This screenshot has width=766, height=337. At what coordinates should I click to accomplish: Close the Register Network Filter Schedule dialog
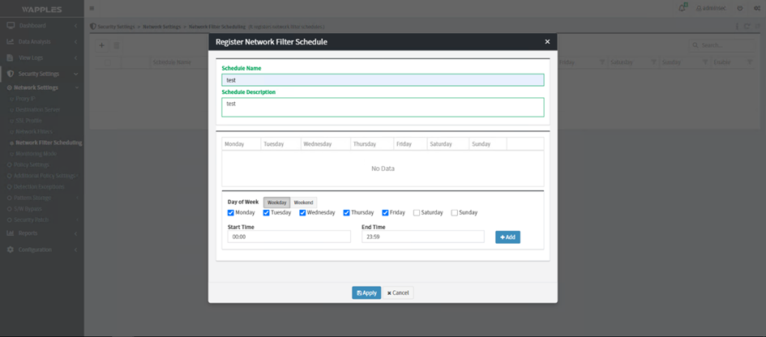tap(547, 41)
